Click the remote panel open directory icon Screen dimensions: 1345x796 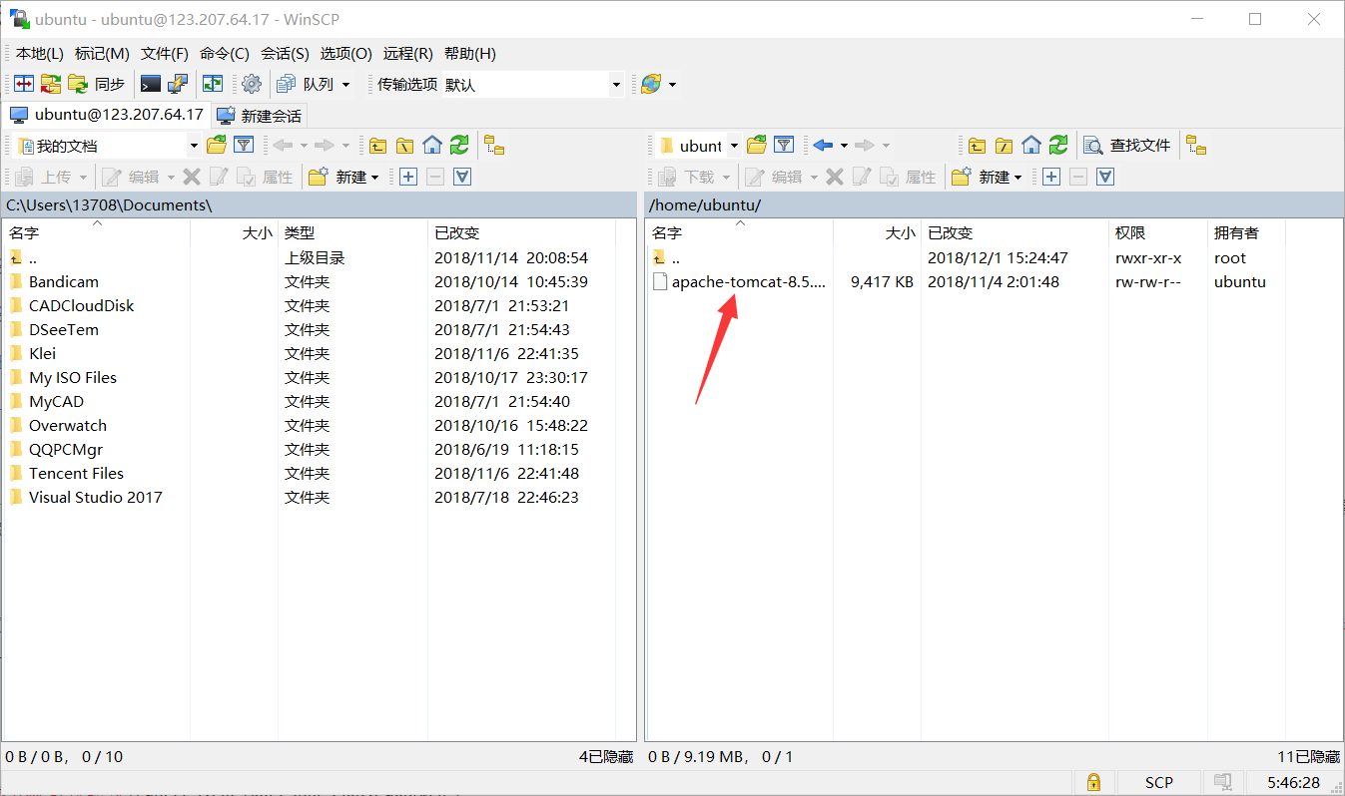point(757,146)
